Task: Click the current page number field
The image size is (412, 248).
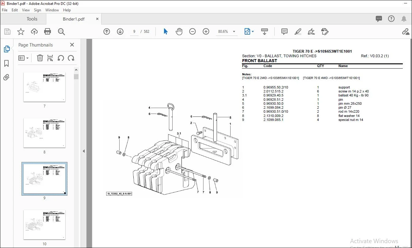Action: 134,32
